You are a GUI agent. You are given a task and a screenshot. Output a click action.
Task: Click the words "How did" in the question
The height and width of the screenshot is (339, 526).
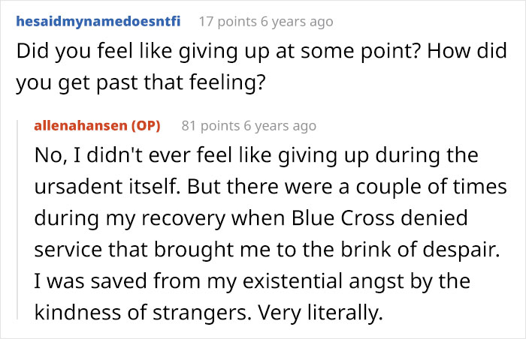click(x=467, y=52)
